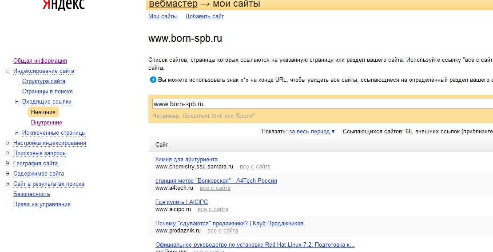The image size is (493, 252).
Task: Open Права на управление page
Action: click(x=42, y=204)
